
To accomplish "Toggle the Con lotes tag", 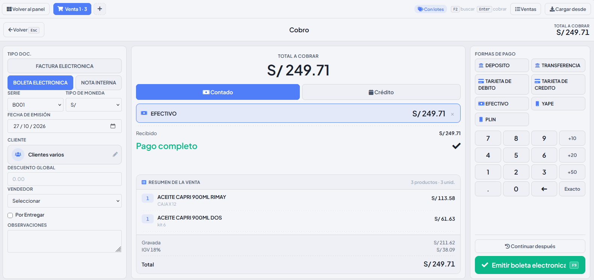I will coord(431,9).
